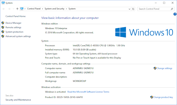Viewport: 177px width, 105px height.
Task: Select System breadcrumb in address bar
Action: pyautogui.click(x=72, y=9)
